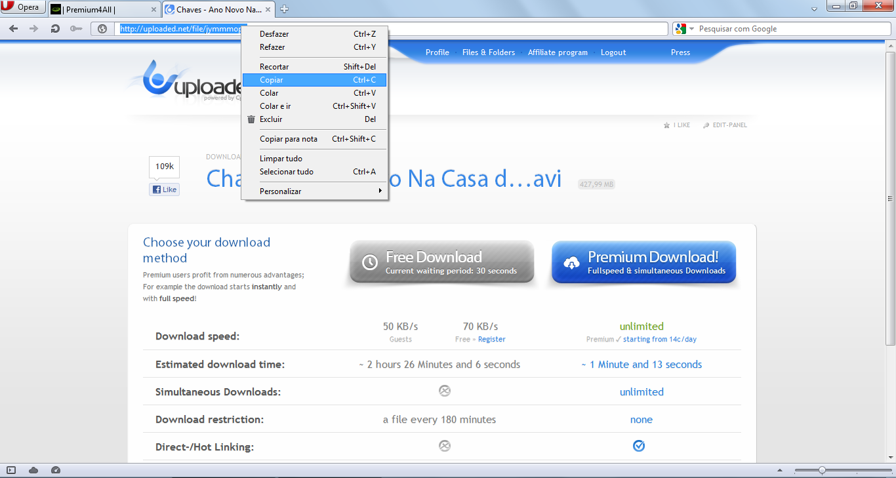Click the globe site info badge
896x478 pixels.
102,29
